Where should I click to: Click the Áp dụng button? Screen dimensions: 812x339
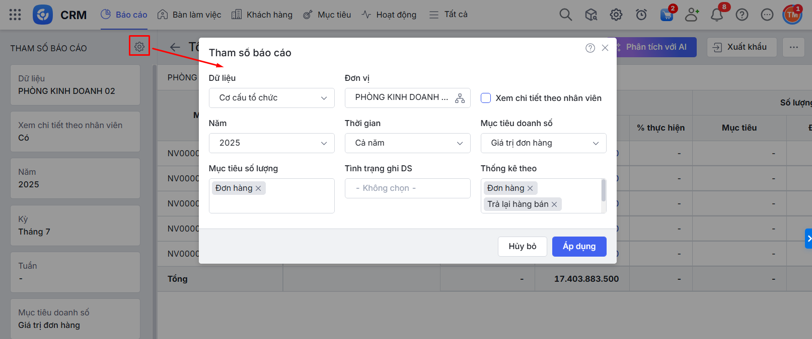tap(579, 246)
